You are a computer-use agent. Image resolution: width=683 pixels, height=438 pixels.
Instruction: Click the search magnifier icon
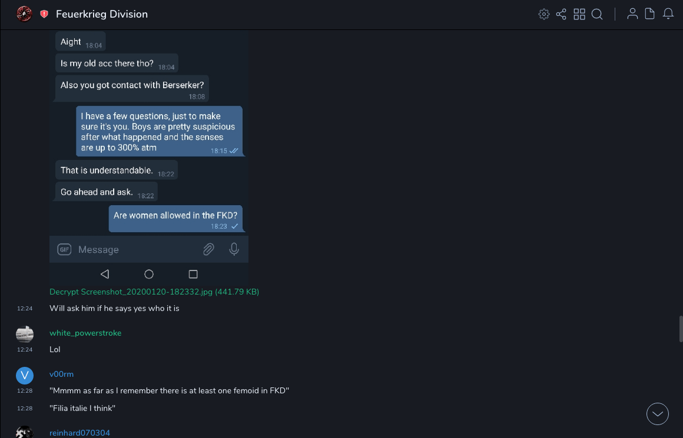597,14
